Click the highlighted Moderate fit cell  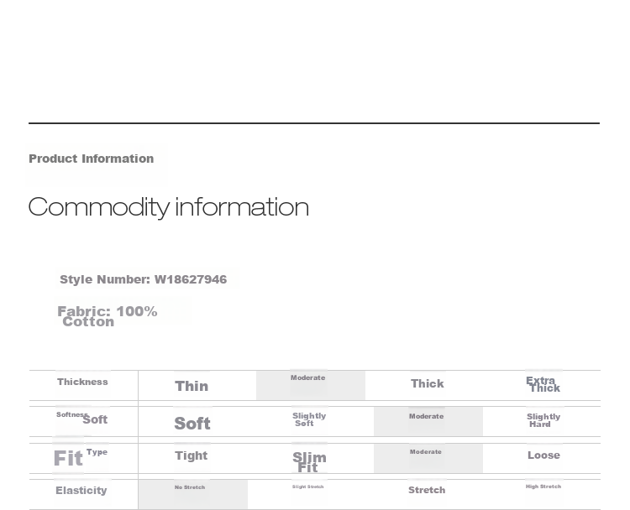pyautogui.click(x=428, y=458)
